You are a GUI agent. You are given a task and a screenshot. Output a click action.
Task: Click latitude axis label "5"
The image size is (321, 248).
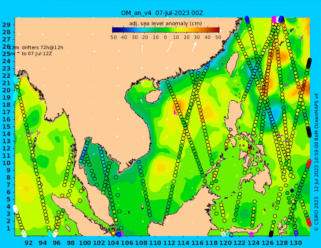[x=8, y=199]
